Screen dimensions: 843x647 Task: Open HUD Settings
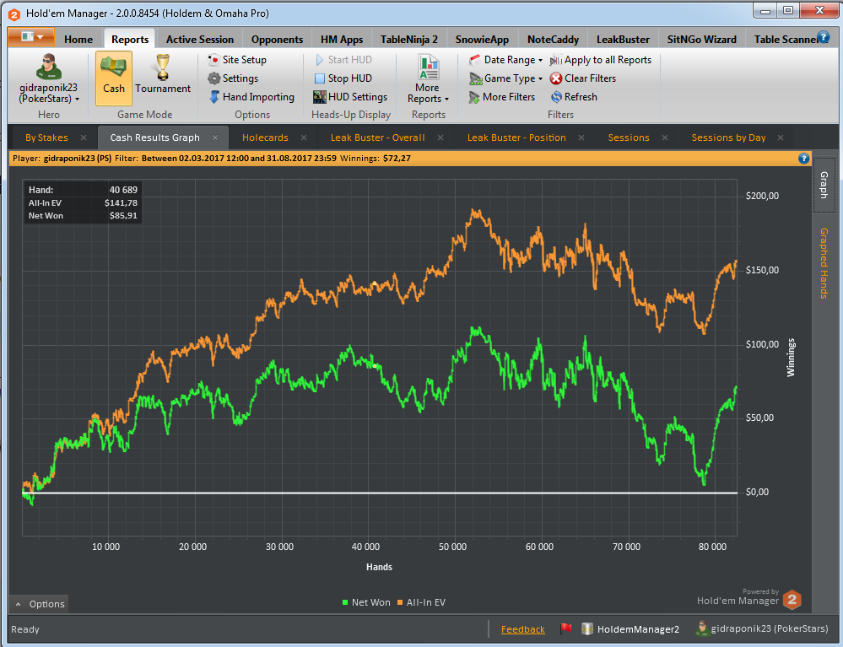(350, 97)
